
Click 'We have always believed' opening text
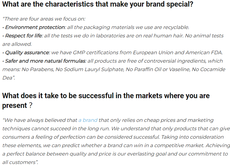click(34, 120)
